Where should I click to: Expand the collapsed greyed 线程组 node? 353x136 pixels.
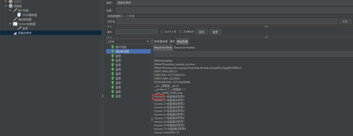pyautogui.click(x=6, y=1)
